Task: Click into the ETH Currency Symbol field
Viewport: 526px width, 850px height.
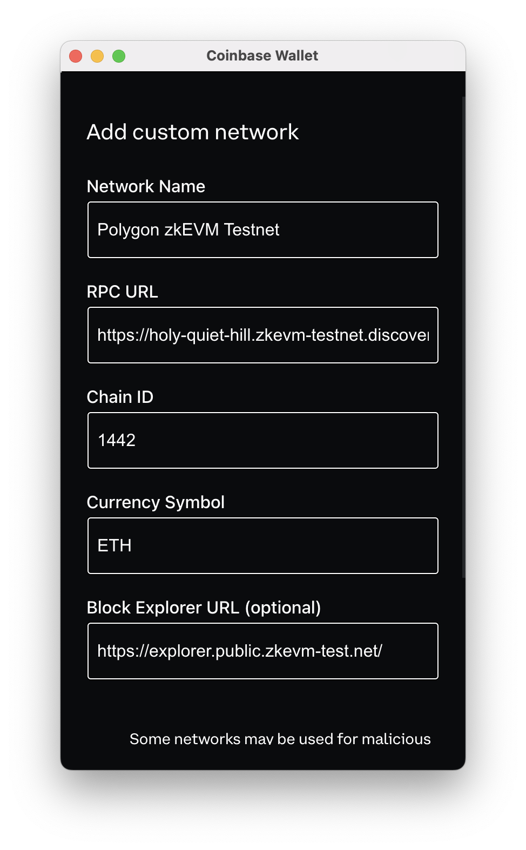Action: [x=262, y=546]
